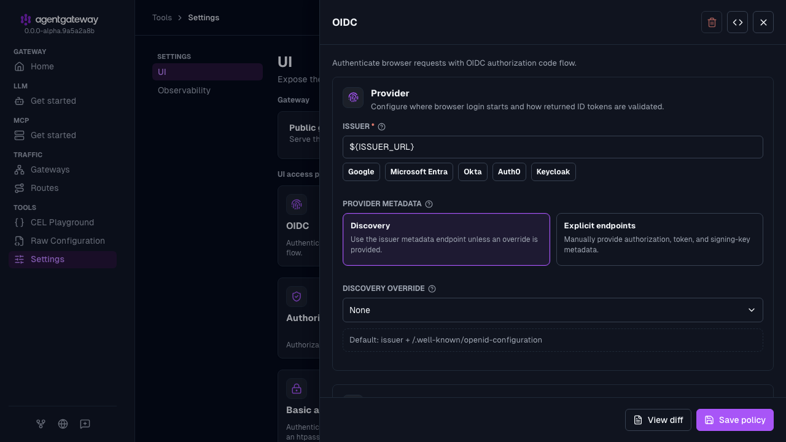
Task: Click the Provider Metadata help icon
Action: tap(429, 204)
